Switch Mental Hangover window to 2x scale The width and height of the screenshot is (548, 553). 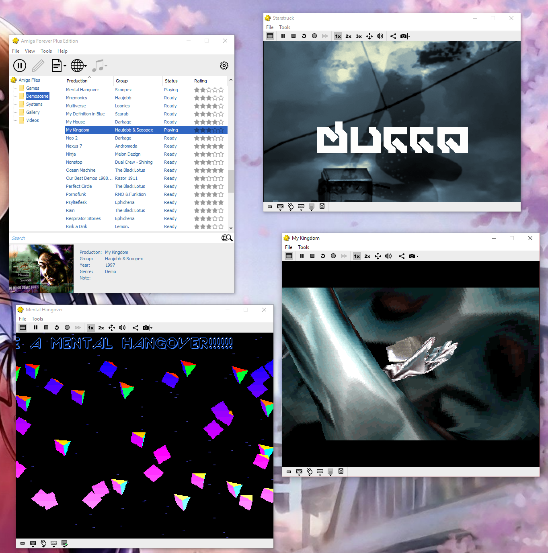101,328
